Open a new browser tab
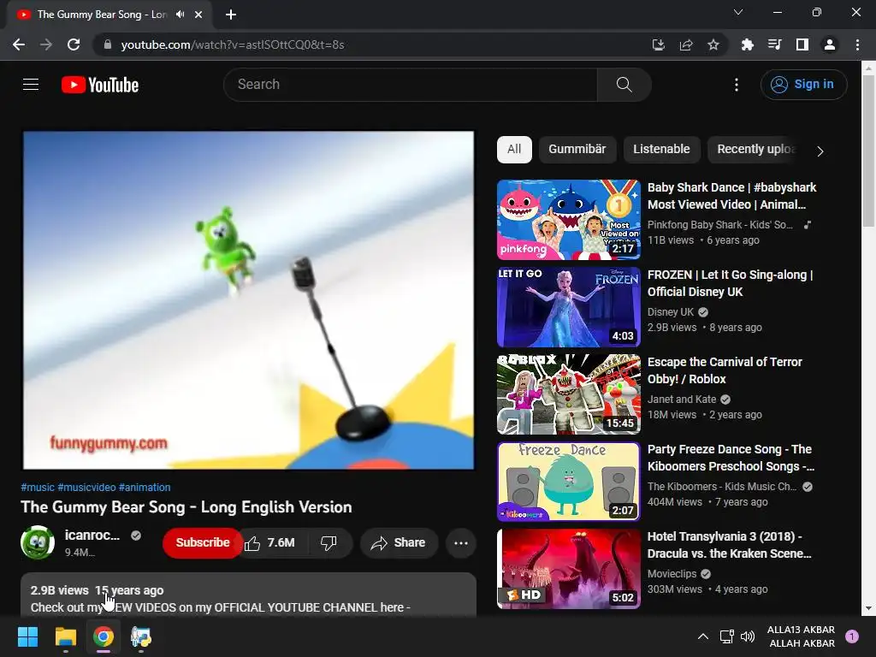876x657 pixels. coord(231,15)
